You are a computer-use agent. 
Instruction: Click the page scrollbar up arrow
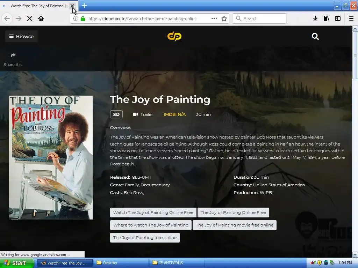[355, 29]
